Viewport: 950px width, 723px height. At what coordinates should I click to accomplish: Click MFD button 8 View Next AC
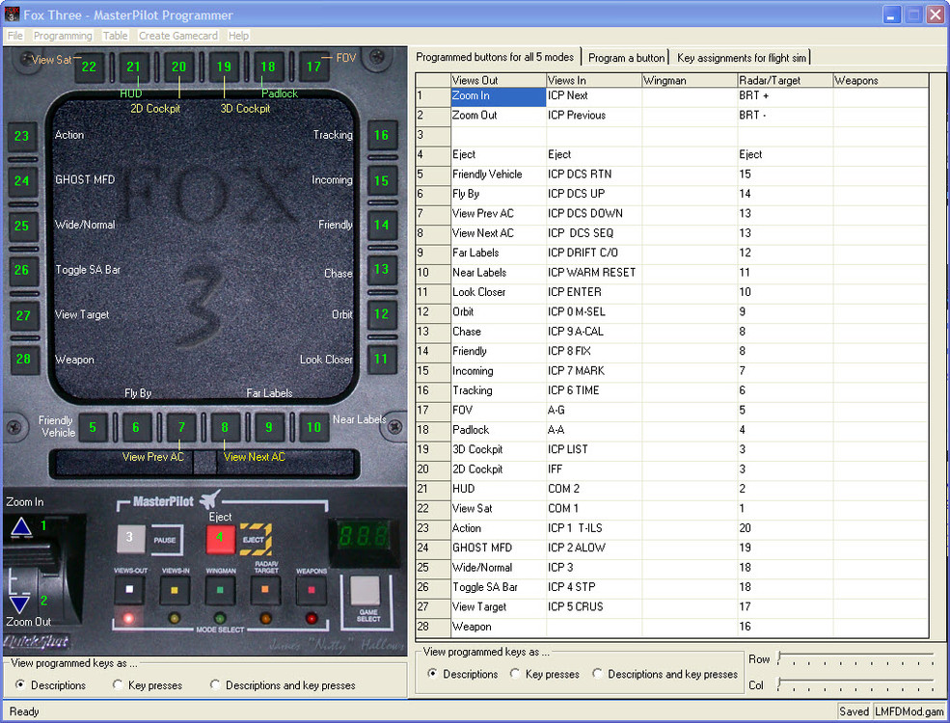pos(225,427)
